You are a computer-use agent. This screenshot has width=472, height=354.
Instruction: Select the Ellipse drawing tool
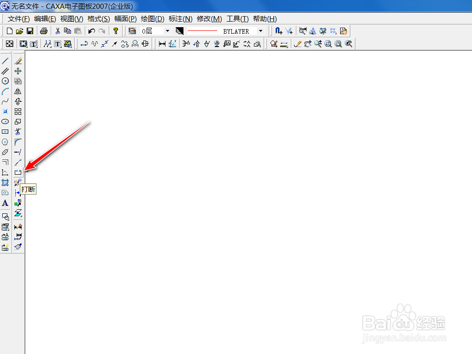(x=5, y=122)
